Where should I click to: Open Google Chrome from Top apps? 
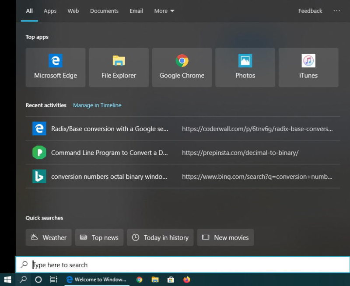tap(182, 66)
